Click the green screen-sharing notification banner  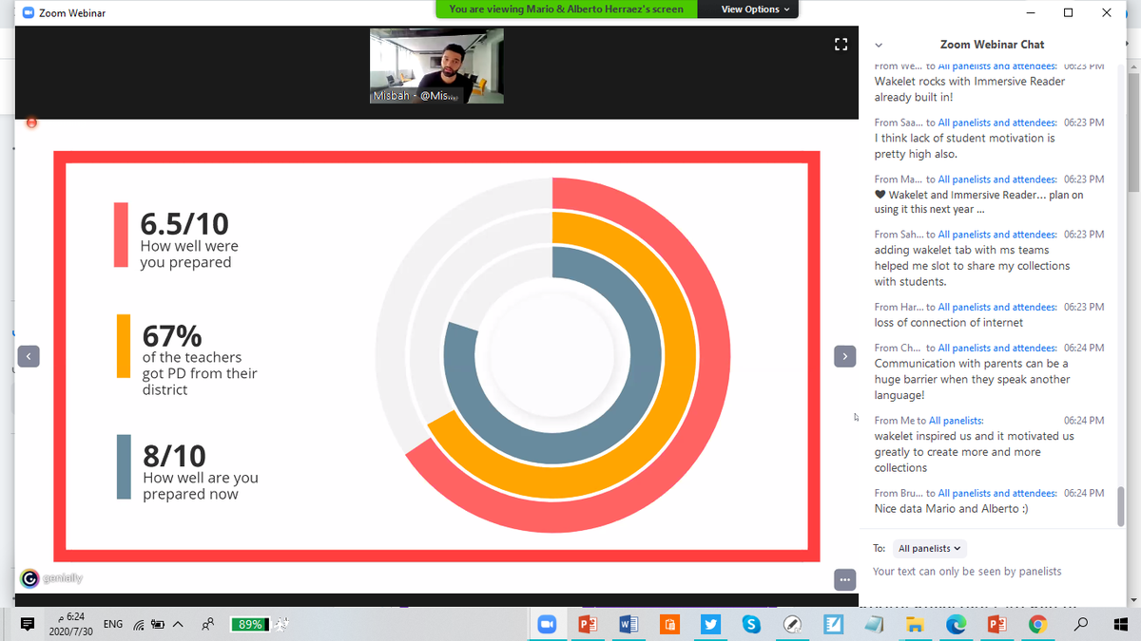[x=566, y=9]
